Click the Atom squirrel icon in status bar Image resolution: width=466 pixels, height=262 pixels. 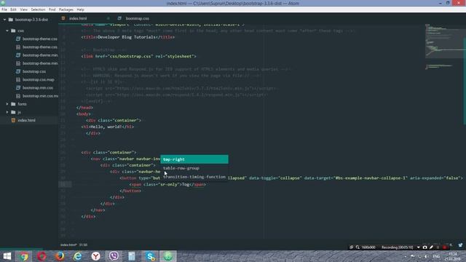point(460,245)
